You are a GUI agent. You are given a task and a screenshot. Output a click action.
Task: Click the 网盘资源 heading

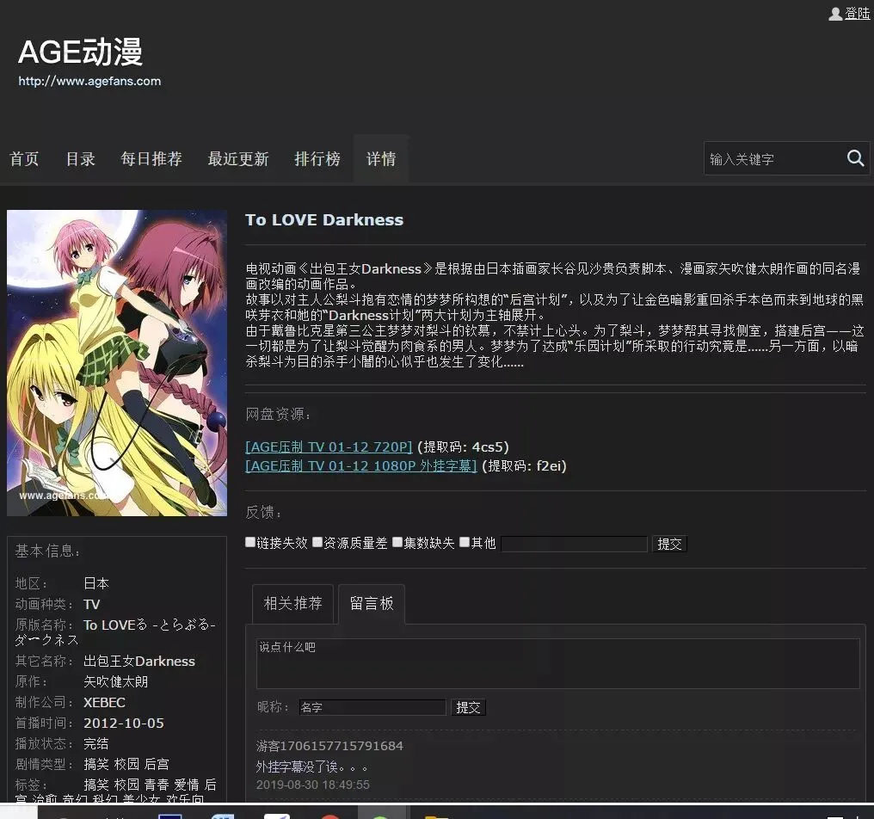[278, 415]
